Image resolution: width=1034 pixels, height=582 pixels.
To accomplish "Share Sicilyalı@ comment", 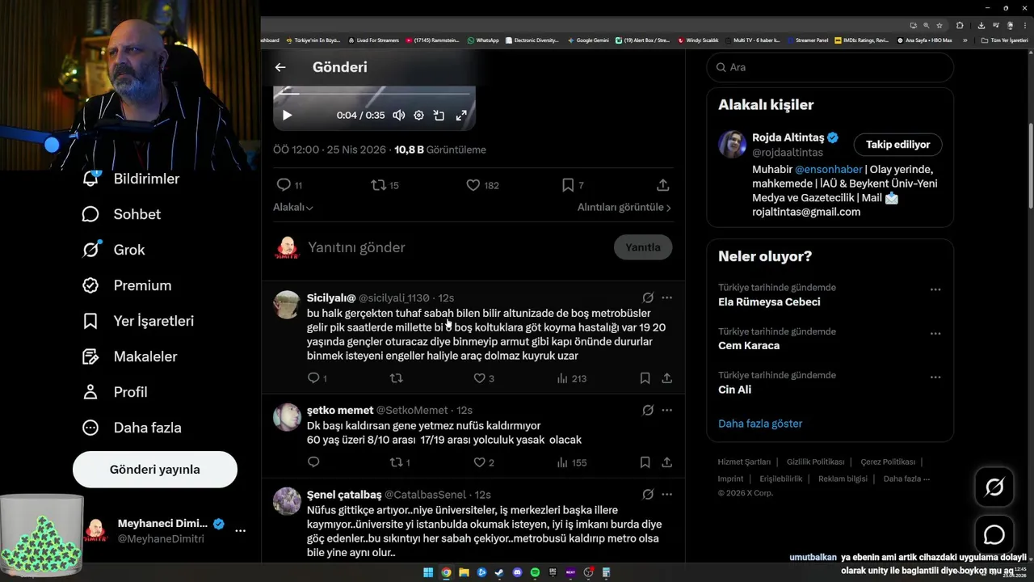I will click(x=666, y=378).
